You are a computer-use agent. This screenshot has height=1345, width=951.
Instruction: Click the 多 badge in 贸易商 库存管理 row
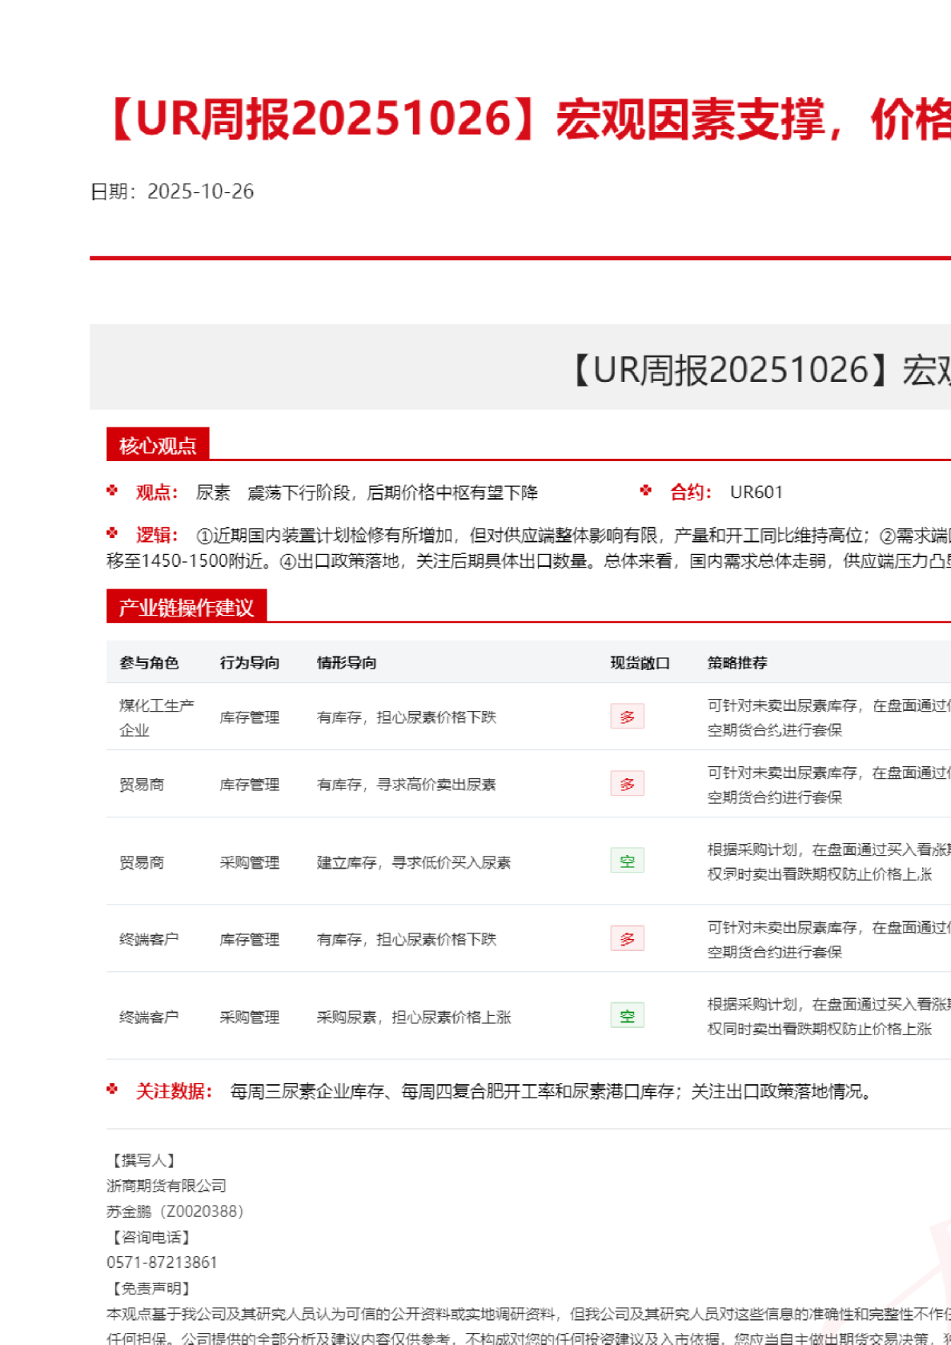click(627, 784)
